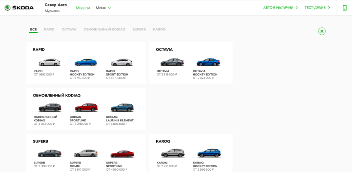Click the Модели menu item
The width and height of the screenshot is (352, 172).
pos(83,8)
